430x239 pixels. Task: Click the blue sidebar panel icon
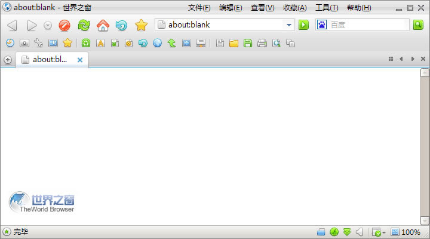[53, 43]
